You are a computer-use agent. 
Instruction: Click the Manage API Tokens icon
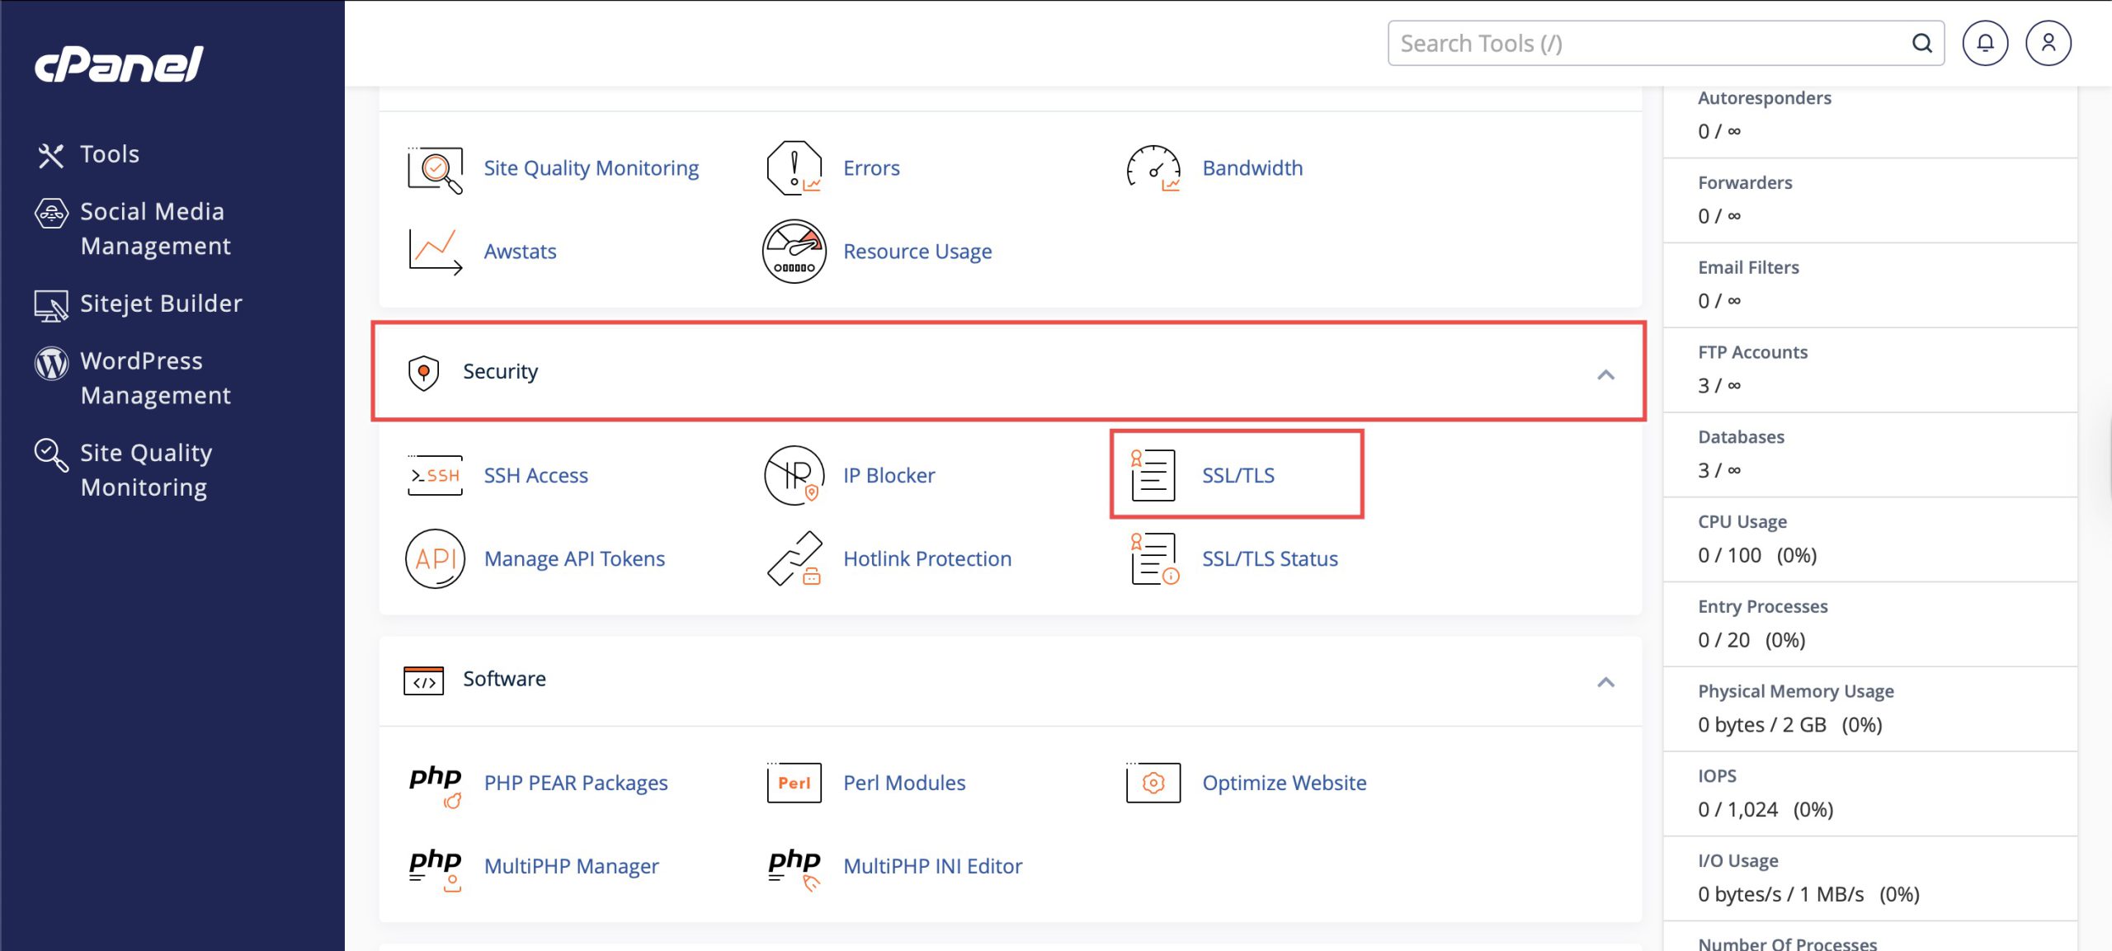click(x=435, y=559)
